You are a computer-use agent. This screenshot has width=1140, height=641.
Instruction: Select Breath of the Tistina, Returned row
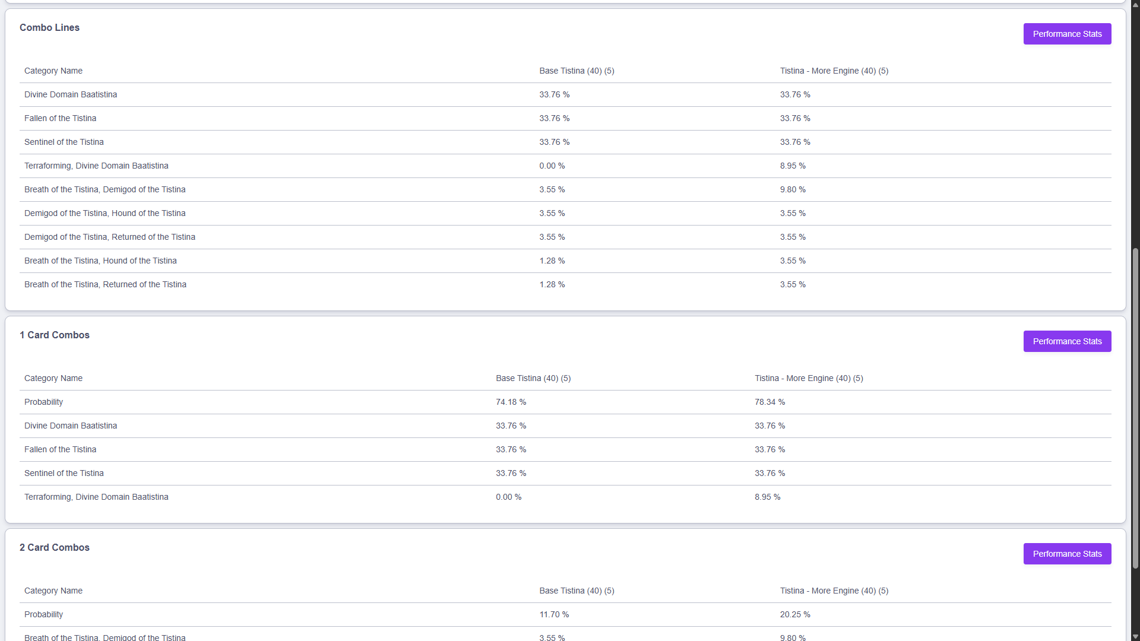[x=565, y=284]
